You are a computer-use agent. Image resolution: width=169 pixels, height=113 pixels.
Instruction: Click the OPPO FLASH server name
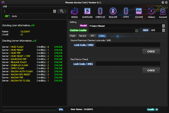point(17,68)
